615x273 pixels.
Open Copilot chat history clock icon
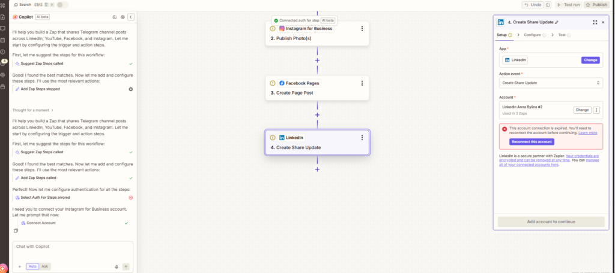click(x=115, y=17)
